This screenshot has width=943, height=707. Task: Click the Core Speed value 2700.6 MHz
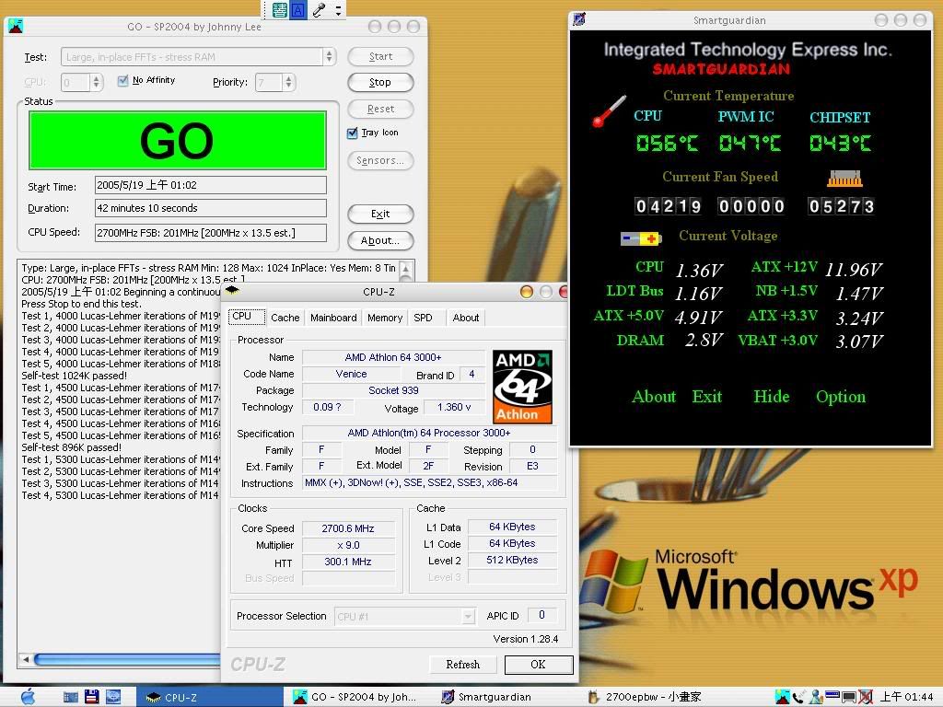click(x=348, y=528)
